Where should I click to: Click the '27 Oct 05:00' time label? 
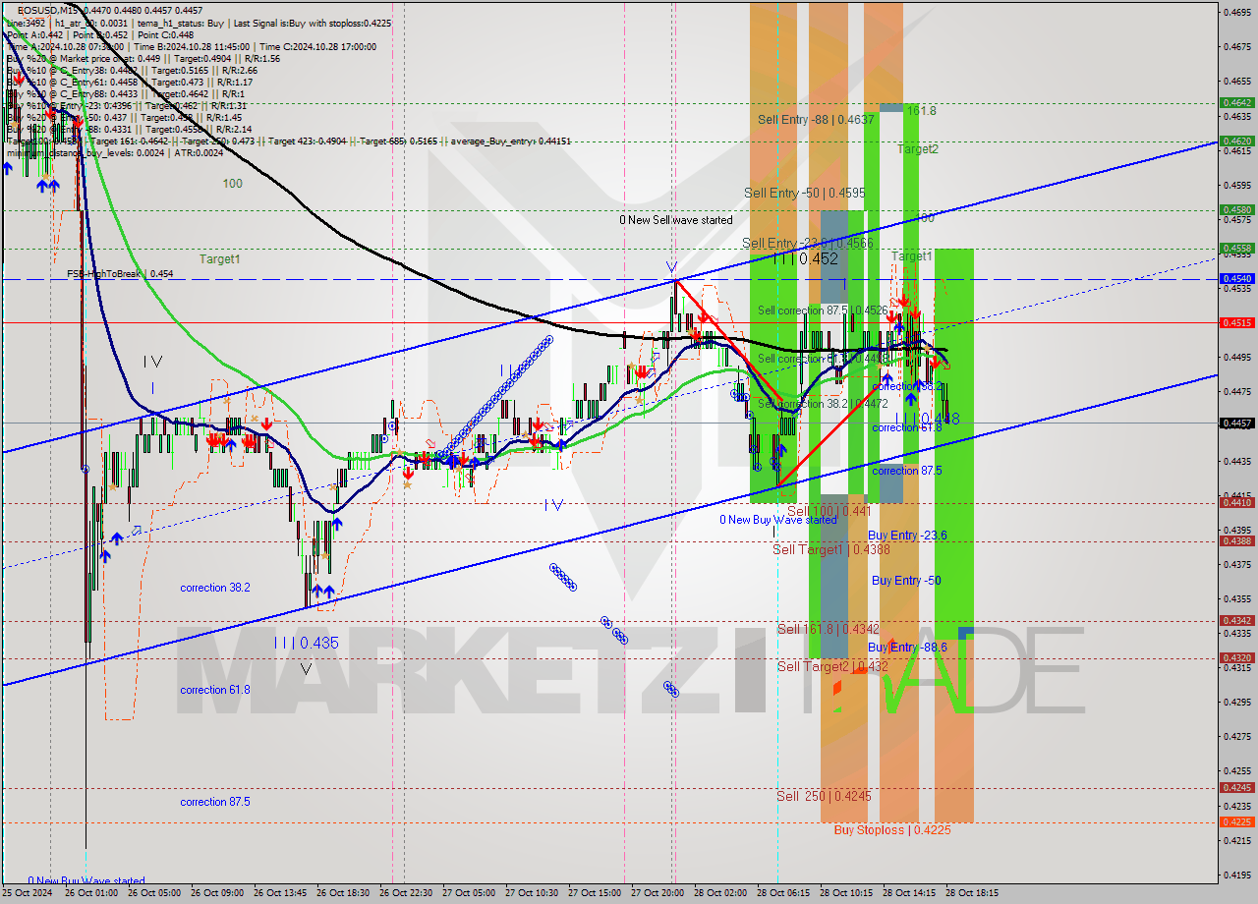[x=469, y=893]
